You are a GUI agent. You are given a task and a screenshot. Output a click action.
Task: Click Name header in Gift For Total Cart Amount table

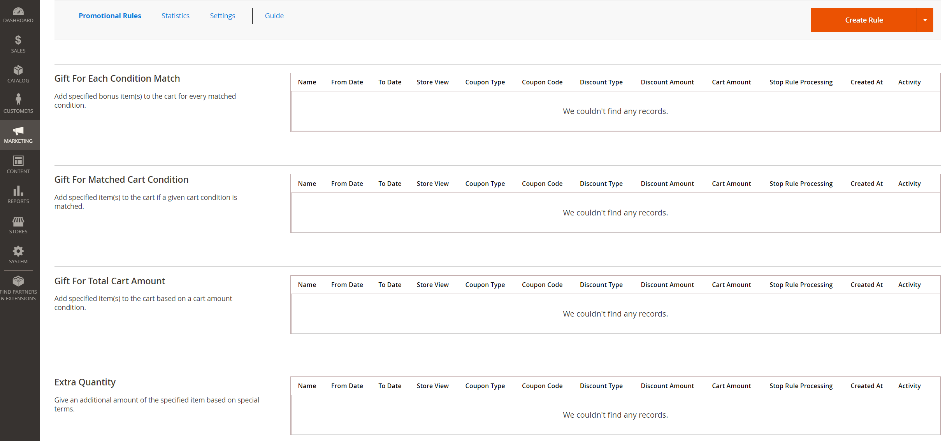(307, 285)
